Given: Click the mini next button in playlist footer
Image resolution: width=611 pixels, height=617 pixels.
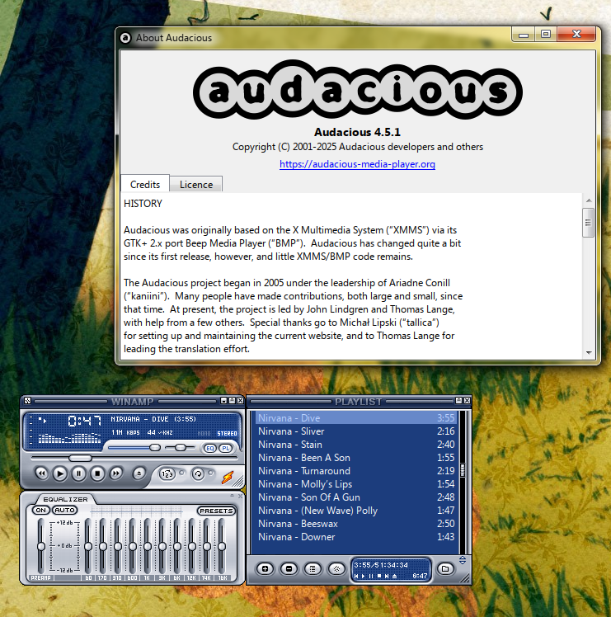Looking at the screenshot, I should (387, 576).
